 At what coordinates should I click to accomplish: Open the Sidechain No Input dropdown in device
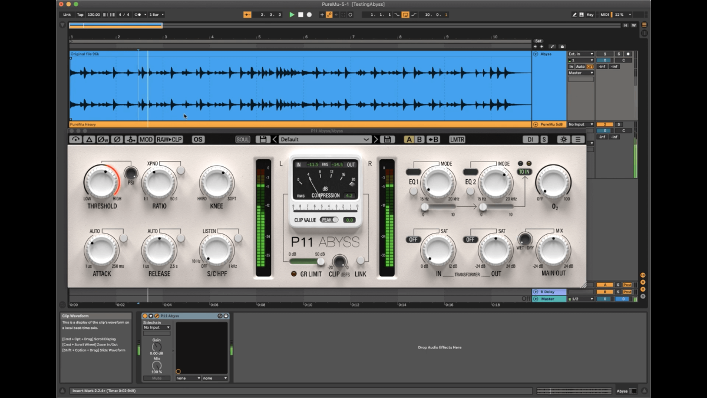(x=157, y=327)
